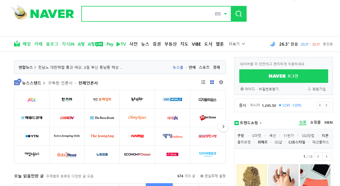This screenshot has width=340, height=186.
Task: Click the 뉴스스탠드 newsstand icon
Action: pyautogui.click(x=18, y=82)
